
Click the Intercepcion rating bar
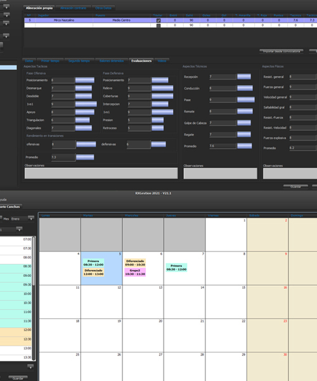[x=160, y=104]
